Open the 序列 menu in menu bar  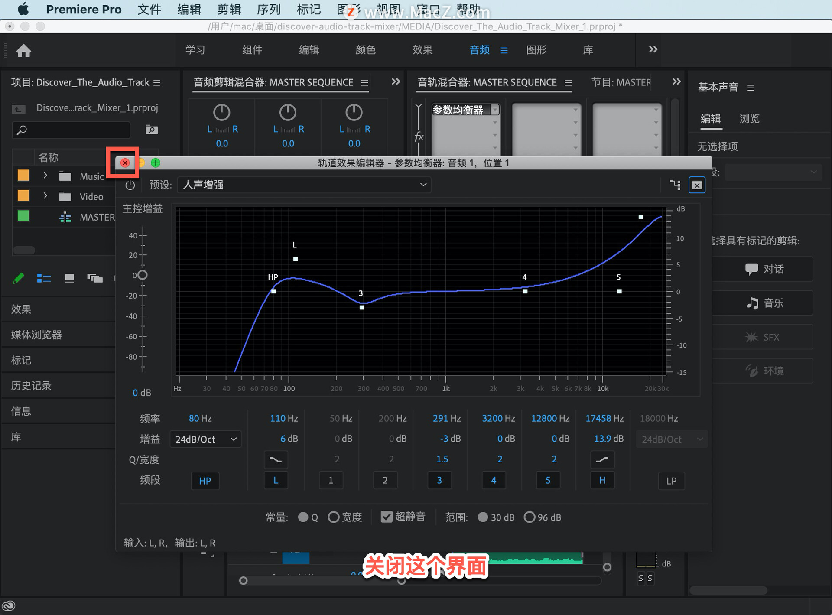tap(269, 9)
